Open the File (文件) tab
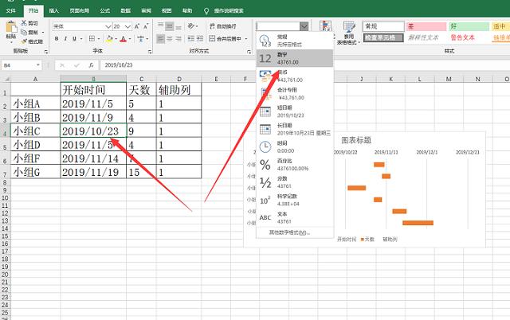This screenshot has height=320, width=510. (x=10, y=10)
